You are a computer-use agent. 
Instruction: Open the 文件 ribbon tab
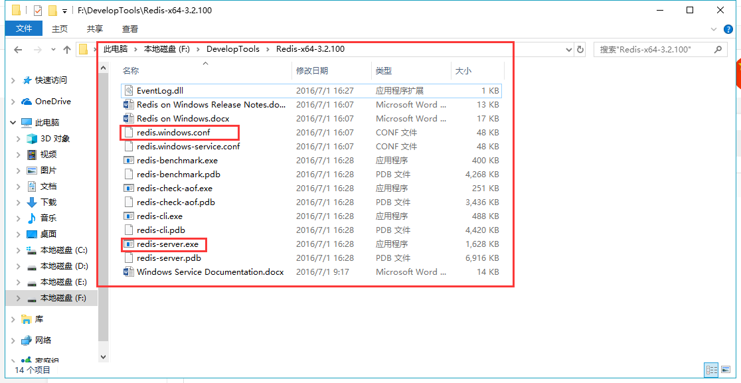click(x=24, y=29)
